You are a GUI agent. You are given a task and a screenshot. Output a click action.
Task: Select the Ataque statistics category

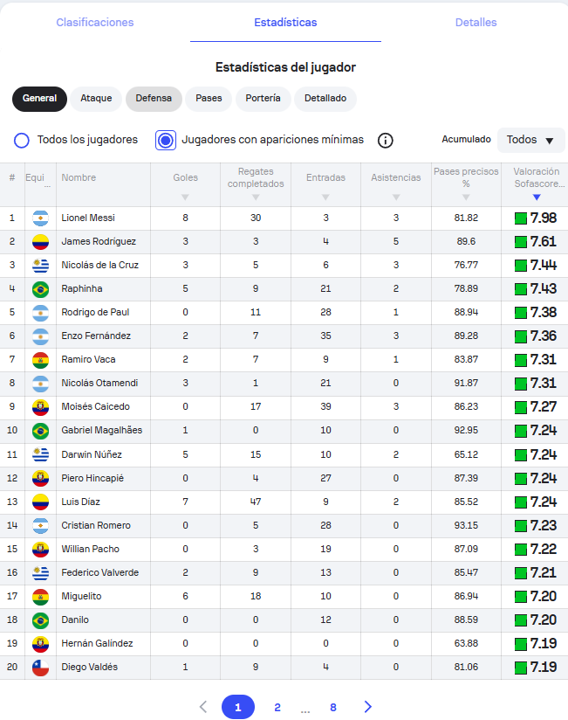coord(96,99)
